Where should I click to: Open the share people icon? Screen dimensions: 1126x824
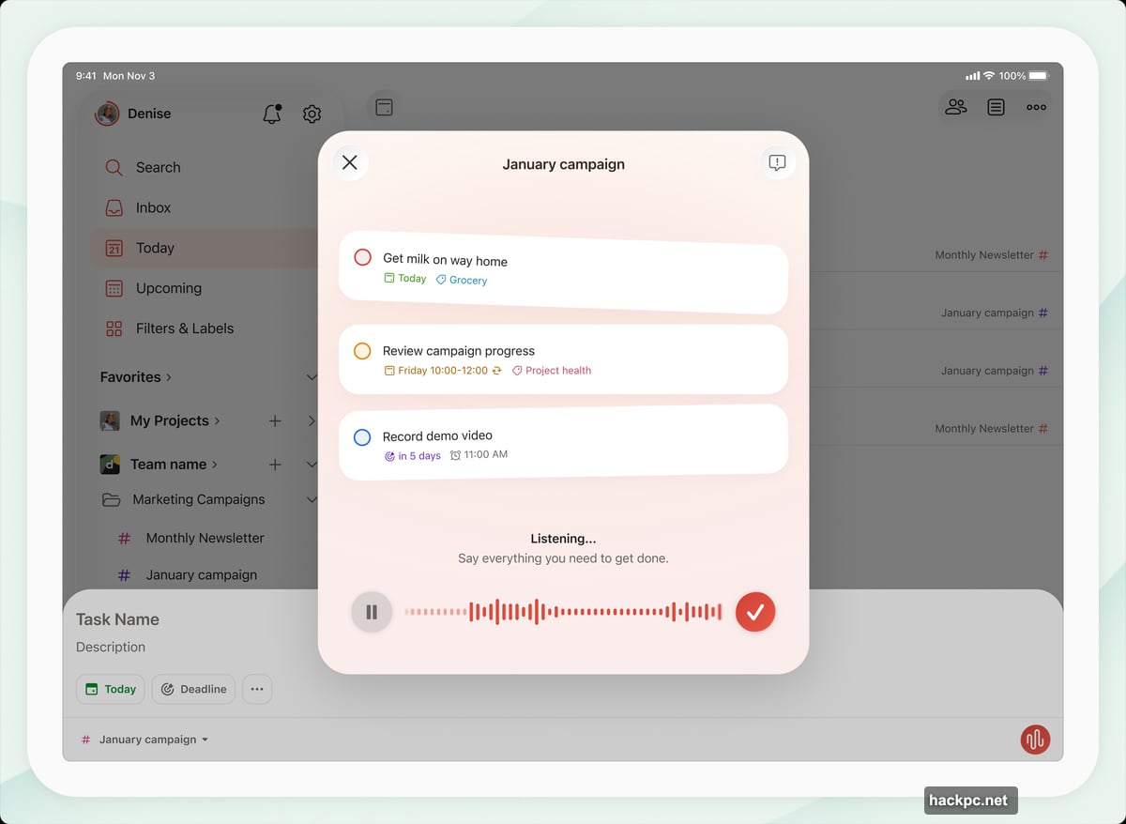pos(955,107)
